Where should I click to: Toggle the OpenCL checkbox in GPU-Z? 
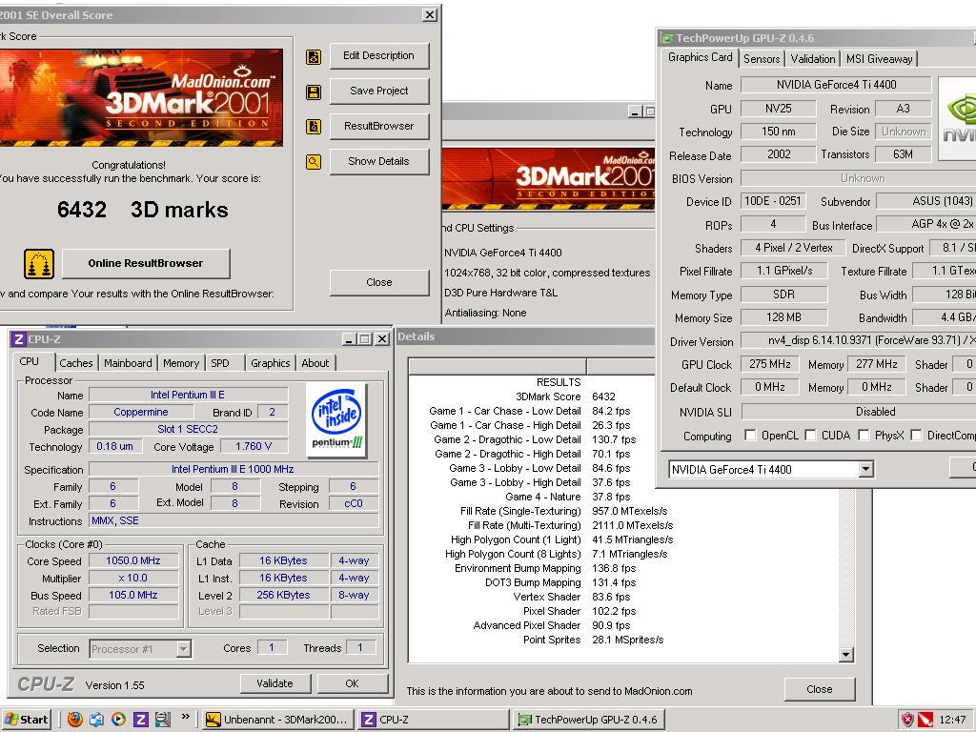coord(751,435)
